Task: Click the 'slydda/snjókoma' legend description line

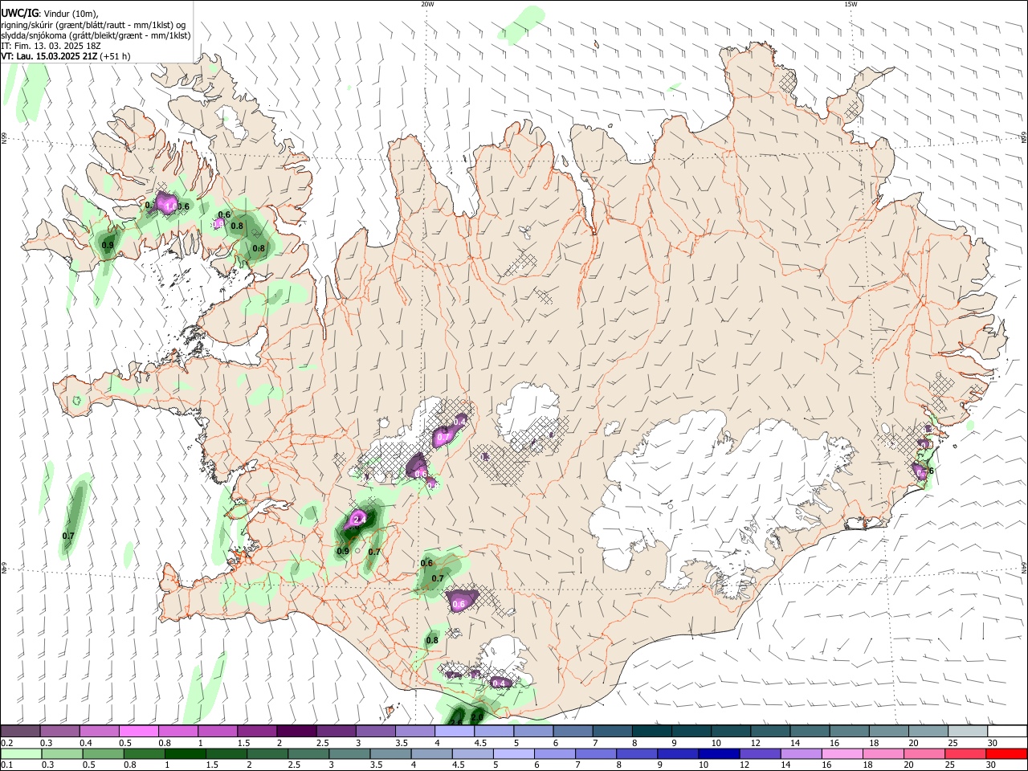Action: click(96, 35)
